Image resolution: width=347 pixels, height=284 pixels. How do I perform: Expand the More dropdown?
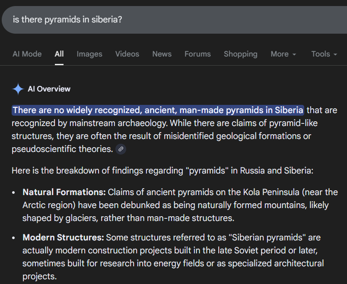(x=283, y=54)
